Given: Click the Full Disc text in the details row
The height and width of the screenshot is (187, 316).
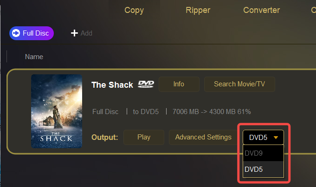Looking at the screenshot, I should pyautogui.click(x=106, y=111).
